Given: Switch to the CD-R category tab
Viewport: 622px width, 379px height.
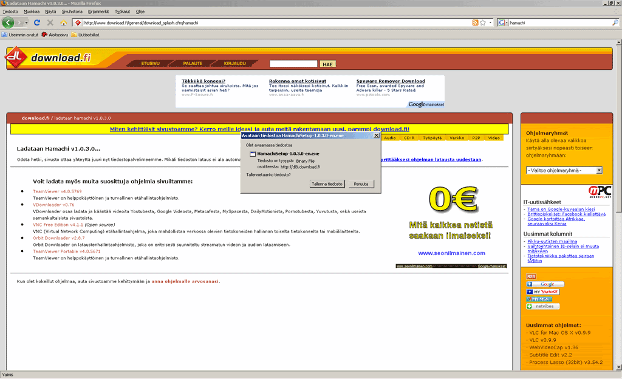Looking at the screenshot, I should tap(409, 138).
